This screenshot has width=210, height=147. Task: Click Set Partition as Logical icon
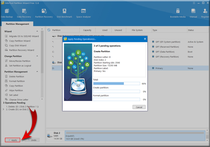click(6, 65)
